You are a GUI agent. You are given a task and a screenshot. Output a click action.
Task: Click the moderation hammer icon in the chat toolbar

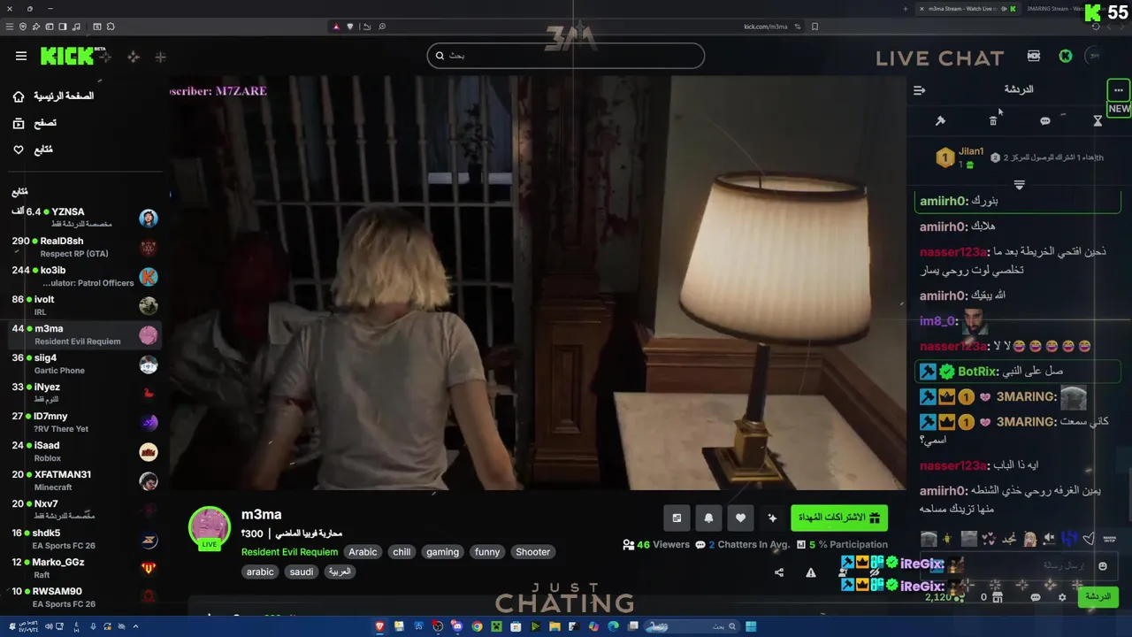click(940, 120)
